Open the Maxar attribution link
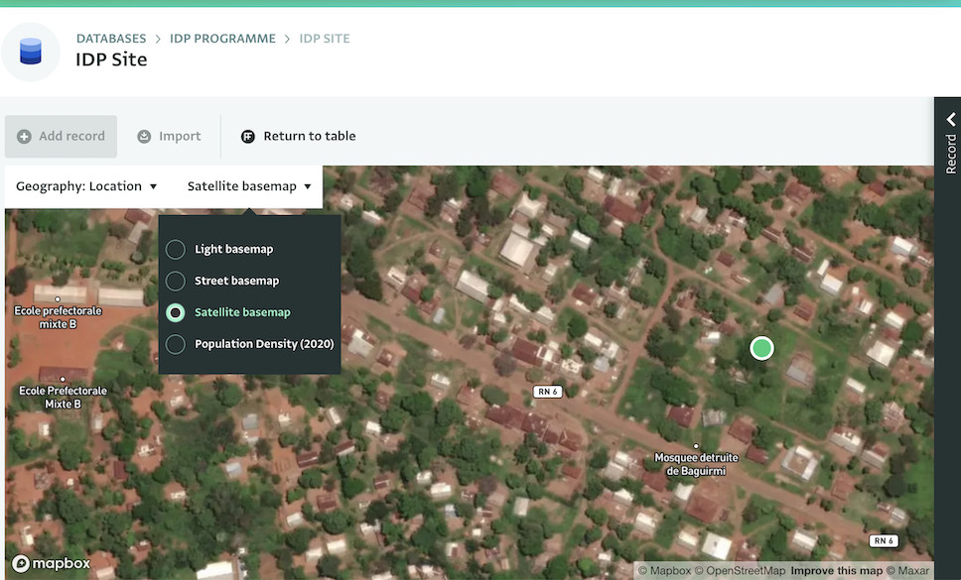 coord(907,570)
